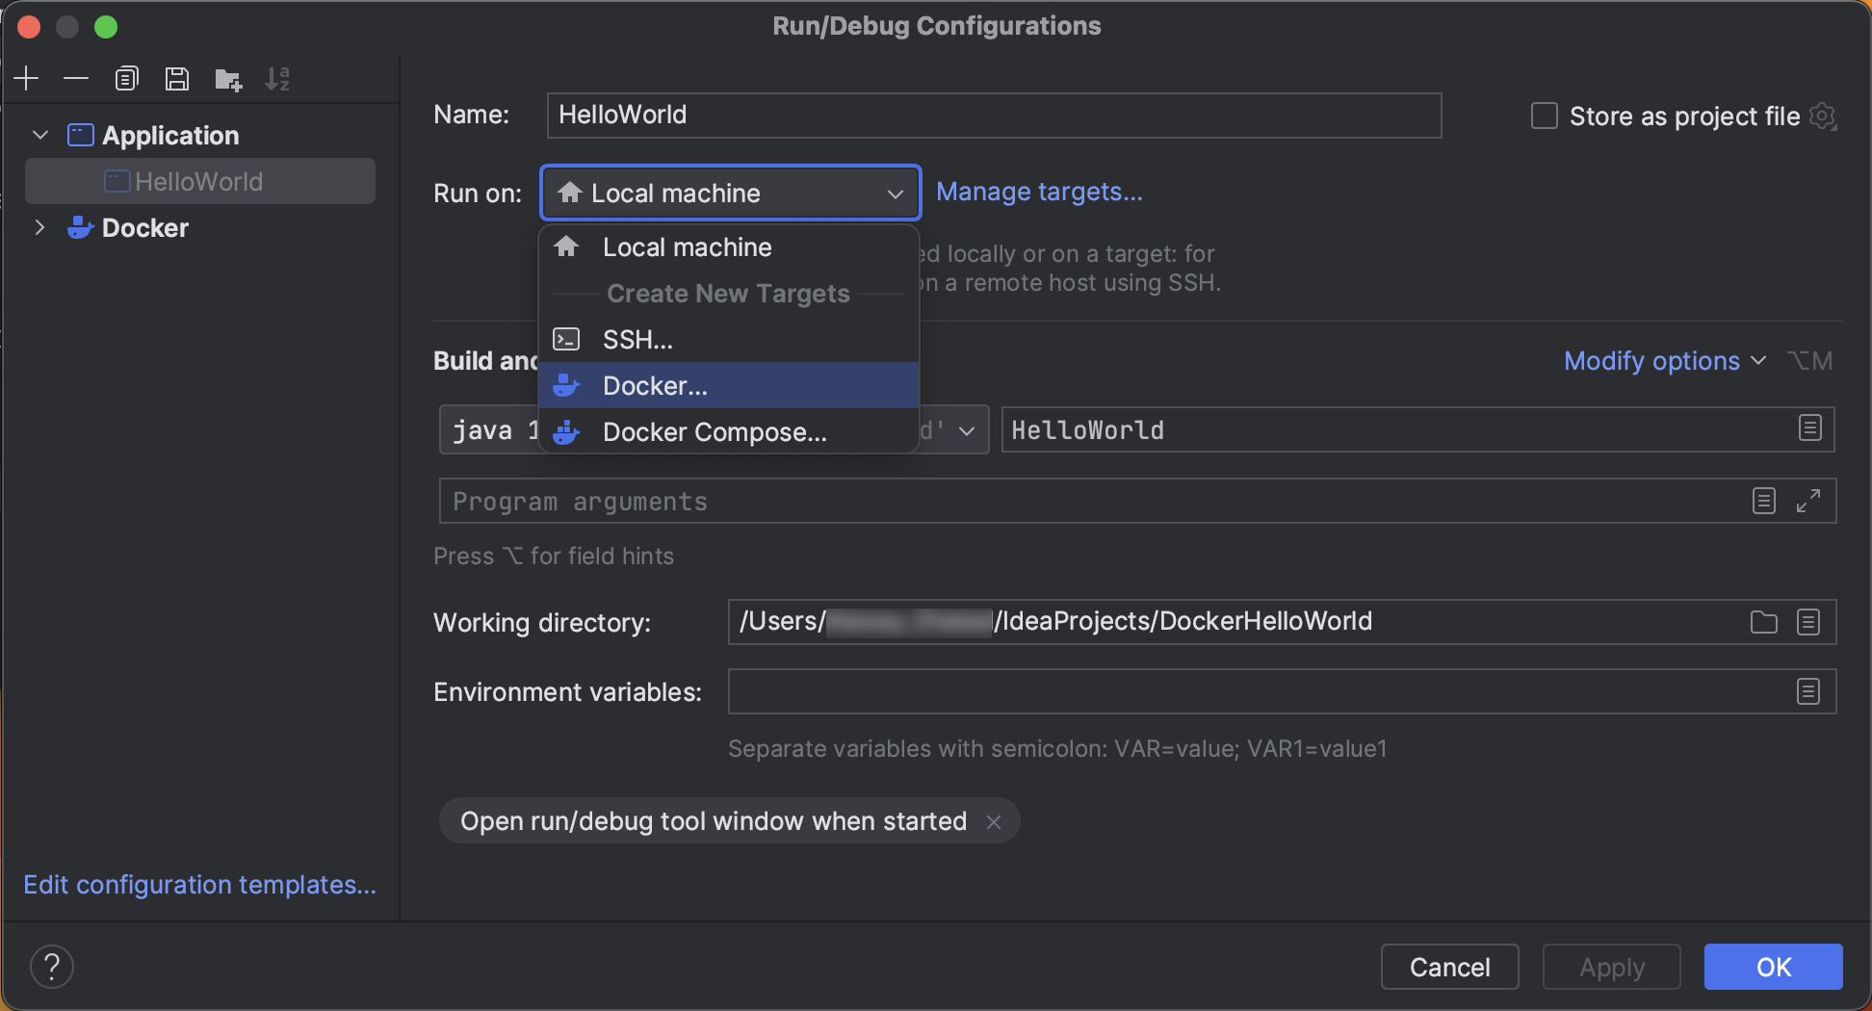Expand the Program arguments field
Screen dimensions: 1872x1011
[x=1808, y=501]
